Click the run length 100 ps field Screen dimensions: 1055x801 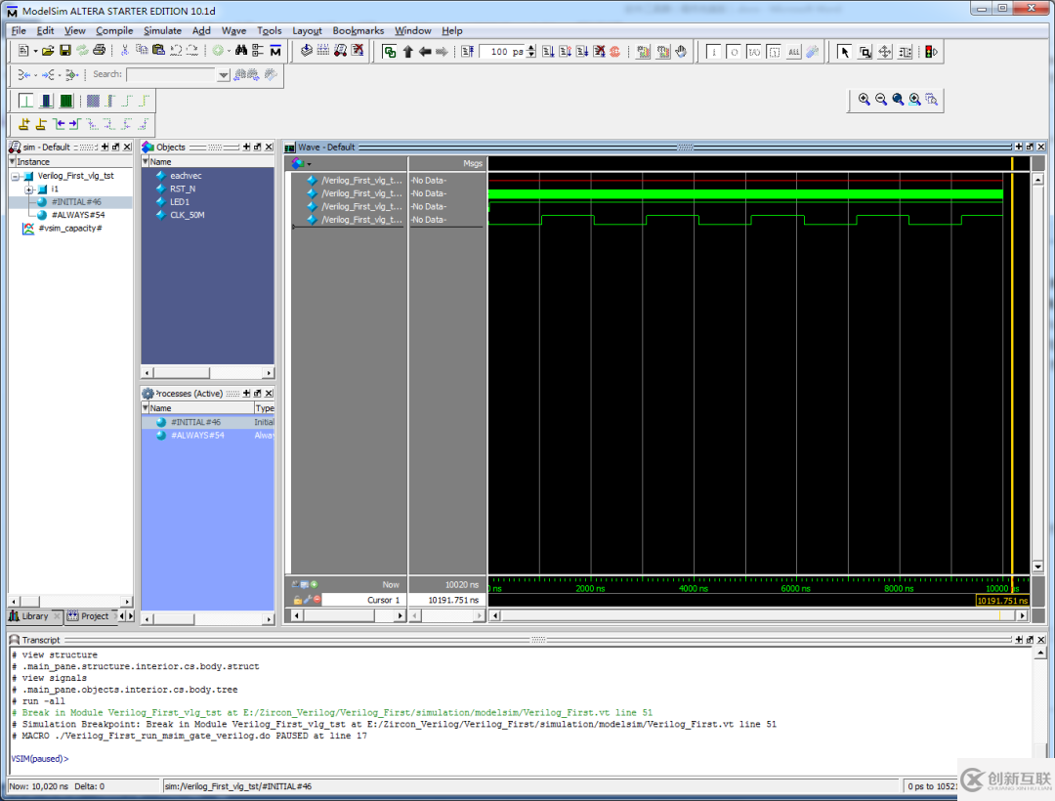coord(504,52)
